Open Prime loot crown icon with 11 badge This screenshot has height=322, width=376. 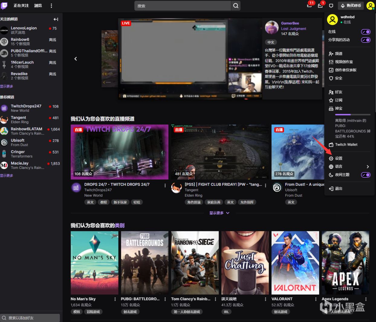click(309, 5)
